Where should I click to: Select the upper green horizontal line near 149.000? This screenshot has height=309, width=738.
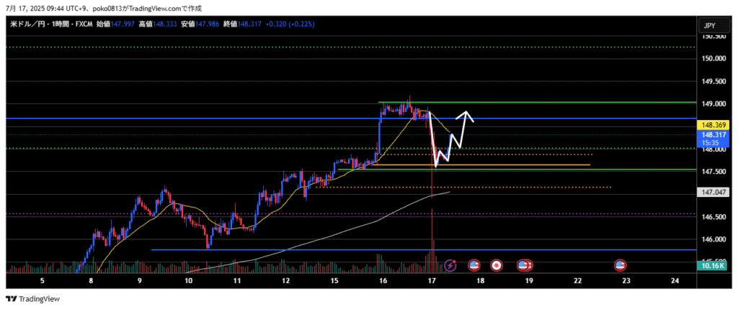click(x=541, y=103)
